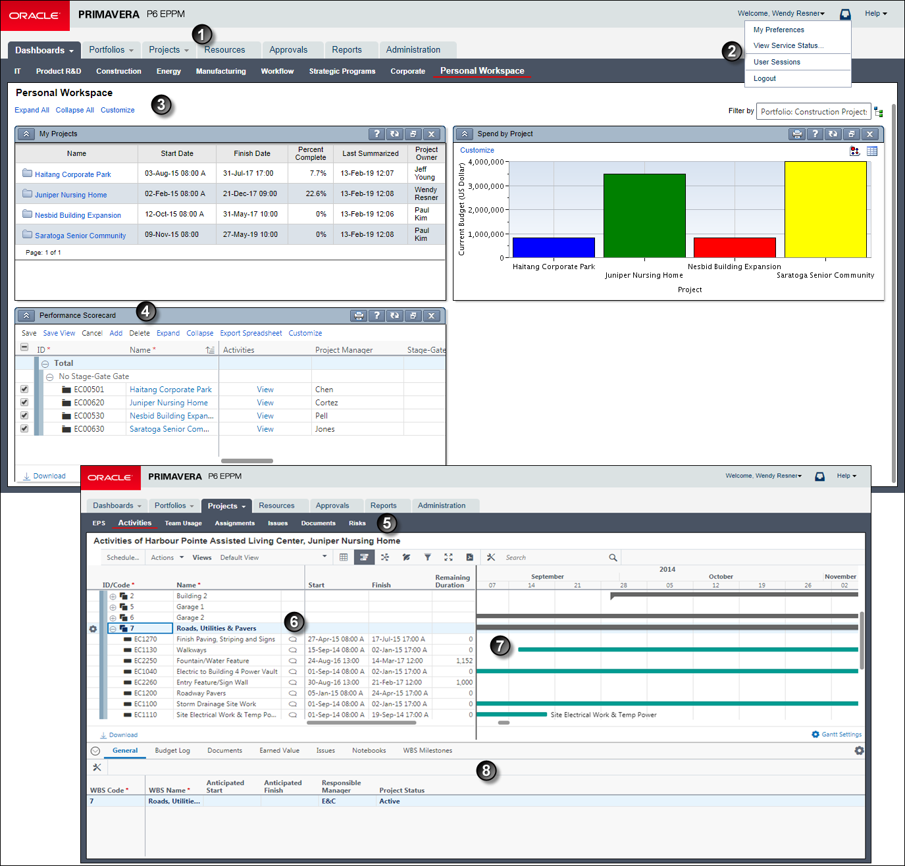This screenshot has width=905, height=866.
Task: Click the filter tree icon beside Filter by
Action: pos(879,112)
